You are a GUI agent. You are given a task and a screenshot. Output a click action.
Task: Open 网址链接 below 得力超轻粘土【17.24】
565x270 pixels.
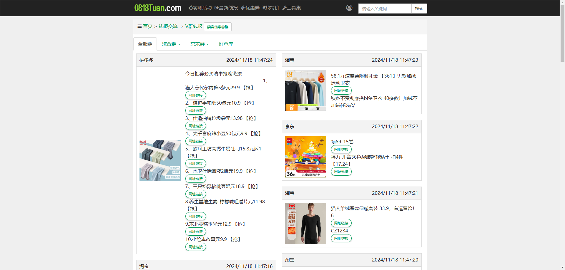pyautogui.click(x=341, y=172)
